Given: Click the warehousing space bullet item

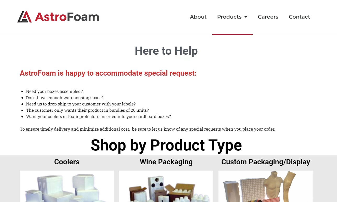Looking at the screenshot, I should (x=65, y=98).
